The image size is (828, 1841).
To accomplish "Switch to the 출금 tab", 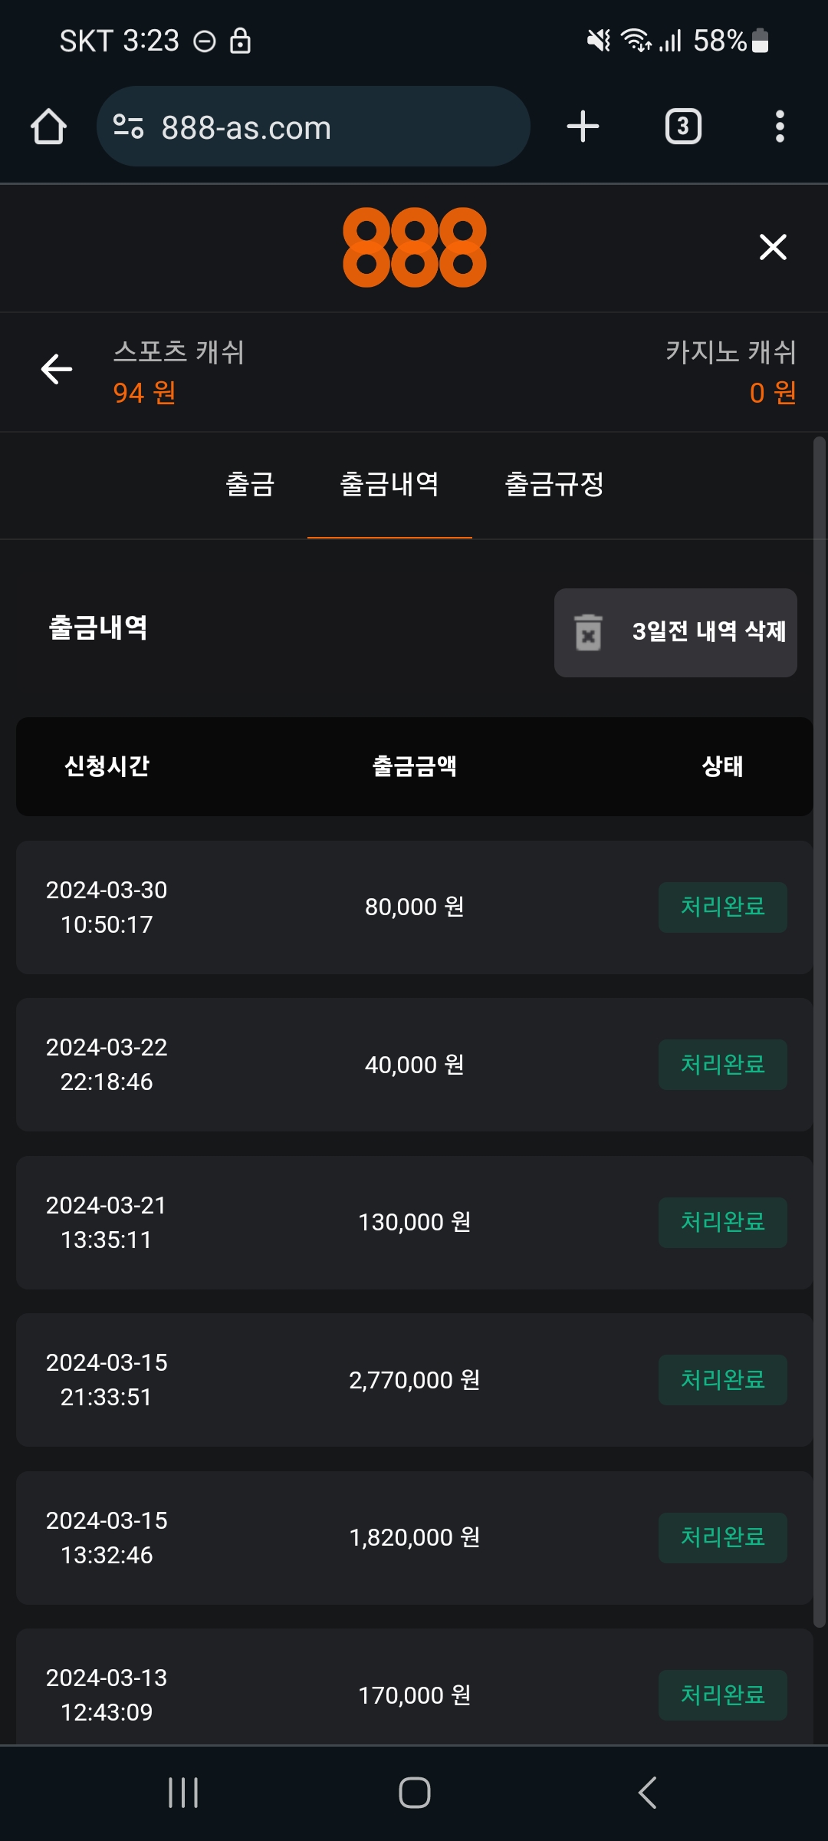I will (250, 485).
